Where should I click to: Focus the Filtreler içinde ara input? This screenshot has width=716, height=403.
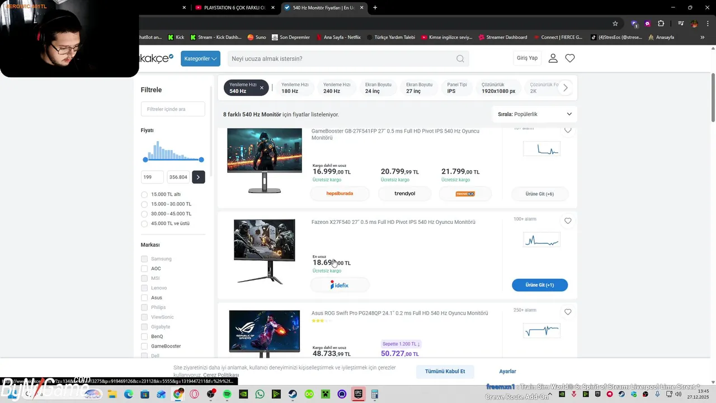[173, 109]
